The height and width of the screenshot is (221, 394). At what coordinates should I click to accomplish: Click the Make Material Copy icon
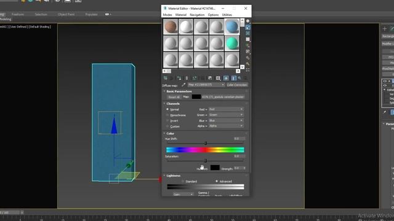click(x=195, y=78)
